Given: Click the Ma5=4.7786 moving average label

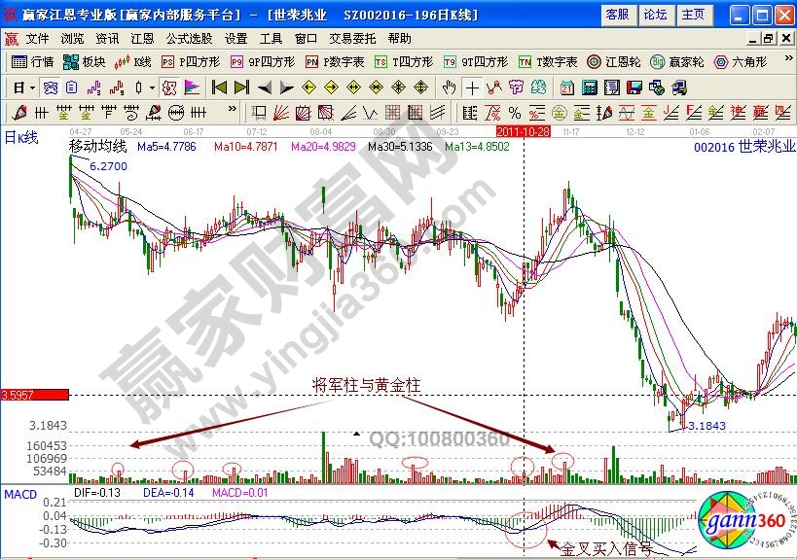Looking at the screenshot, I should pyautogui.click(x=166, y=147).
